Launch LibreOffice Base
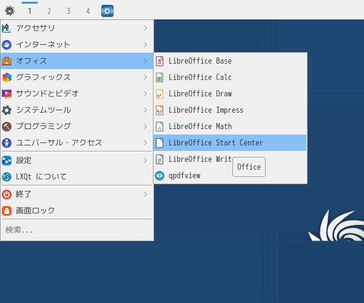The height and width of the screenshot is (303, 364). 230,61
